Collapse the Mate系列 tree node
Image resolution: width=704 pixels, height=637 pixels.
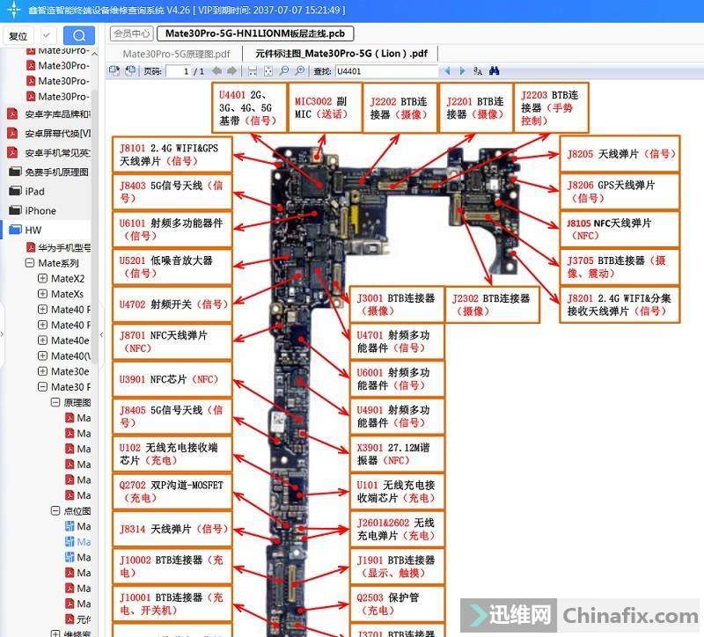(x=30, y=263)
